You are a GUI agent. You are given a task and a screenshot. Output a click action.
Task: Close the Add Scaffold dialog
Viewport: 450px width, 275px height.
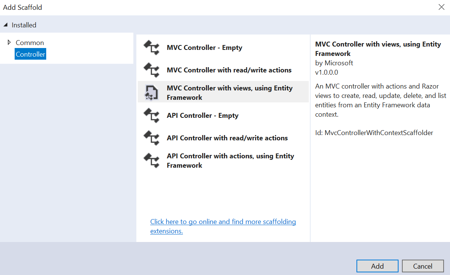[x=441, y=7]
